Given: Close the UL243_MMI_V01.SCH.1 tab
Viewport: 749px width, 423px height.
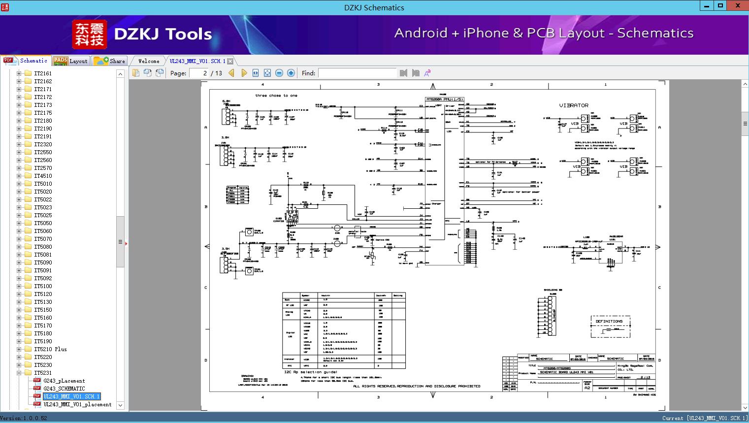Looking at the screenshot, I should 230,61.
